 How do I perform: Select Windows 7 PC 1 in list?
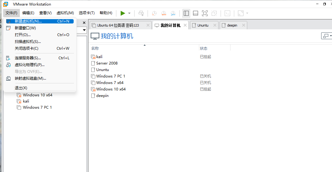point(110,76)
